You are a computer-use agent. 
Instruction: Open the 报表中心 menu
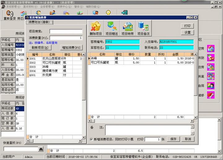(64, 7)
